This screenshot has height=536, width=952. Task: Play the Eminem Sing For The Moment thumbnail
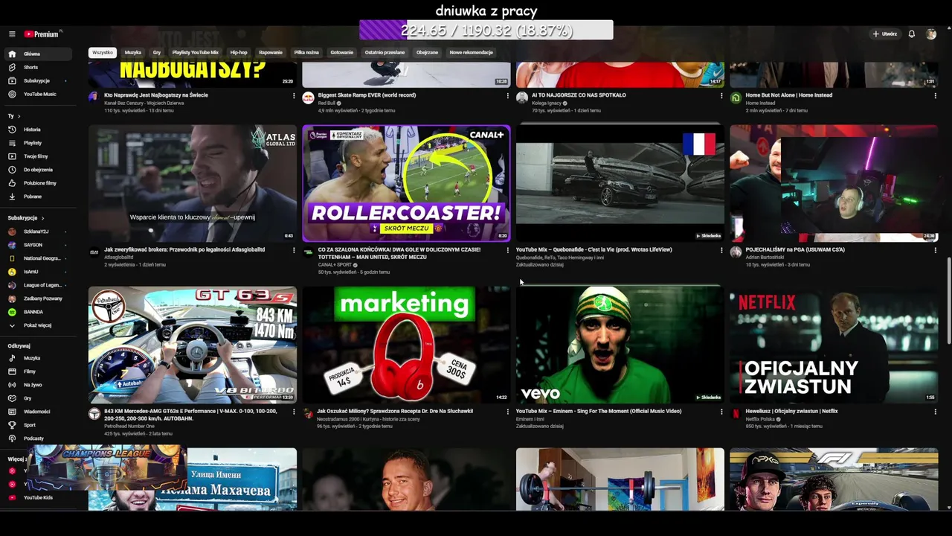pyautogui.click(x=620, y=345)
